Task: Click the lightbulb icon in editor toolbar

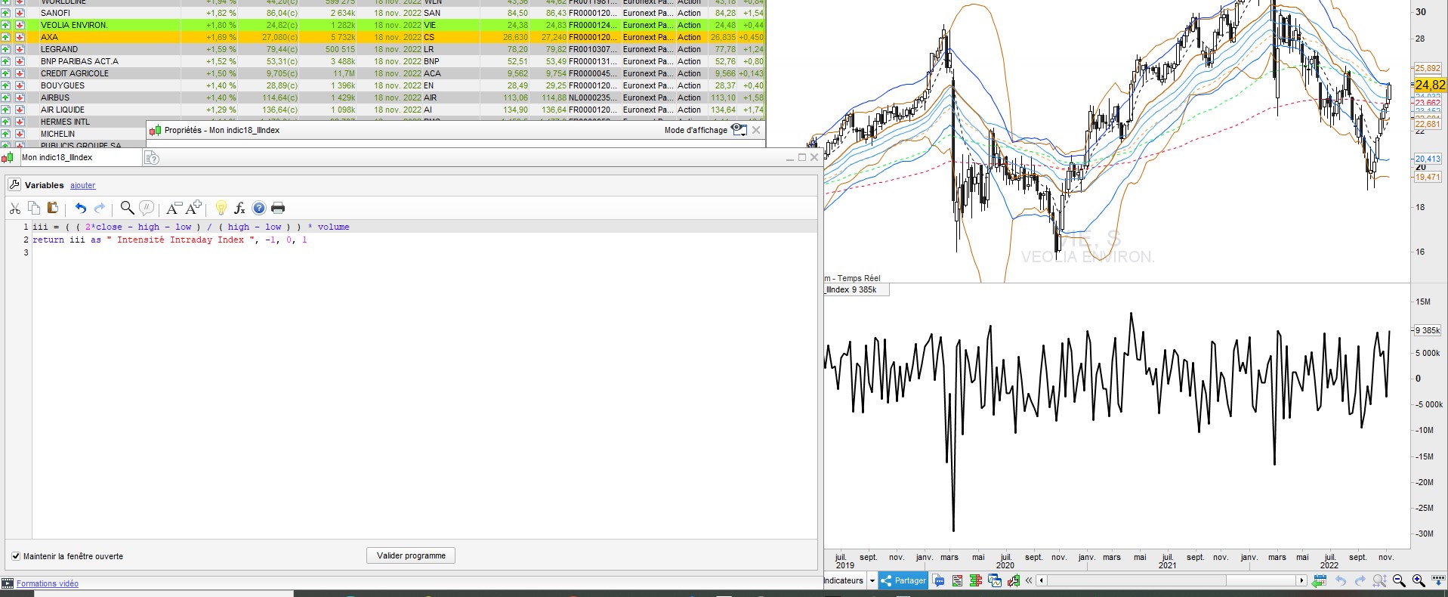Action: click(x=221, y=209)
